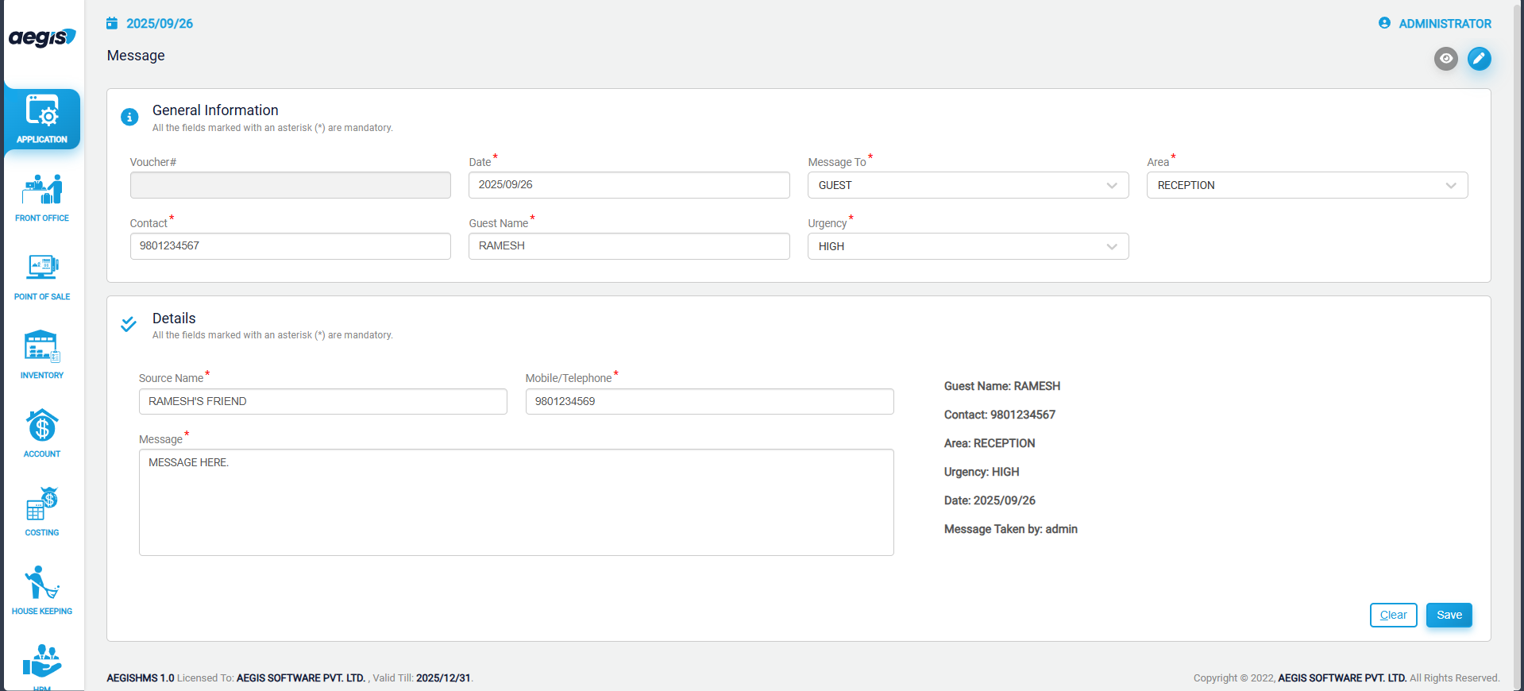The image size is (1524, 691).
Task: Click the Clear button
Action: 1393,615
